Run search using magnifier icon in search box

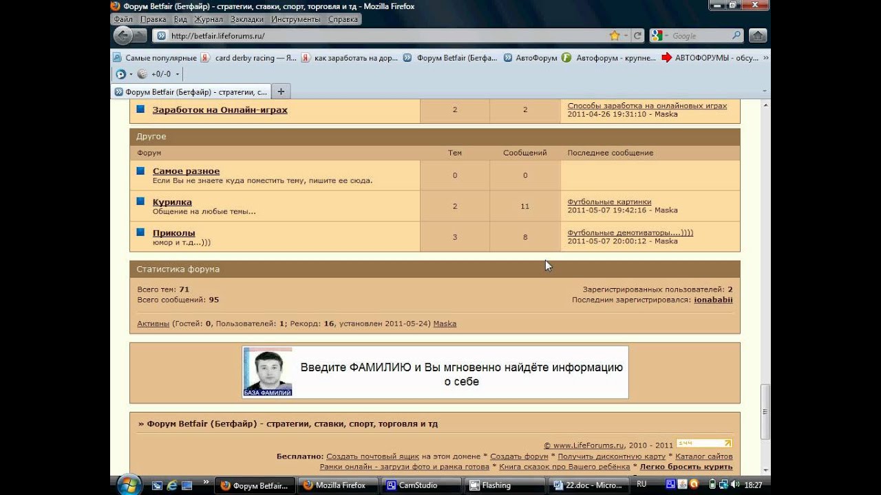click(736, 36)
